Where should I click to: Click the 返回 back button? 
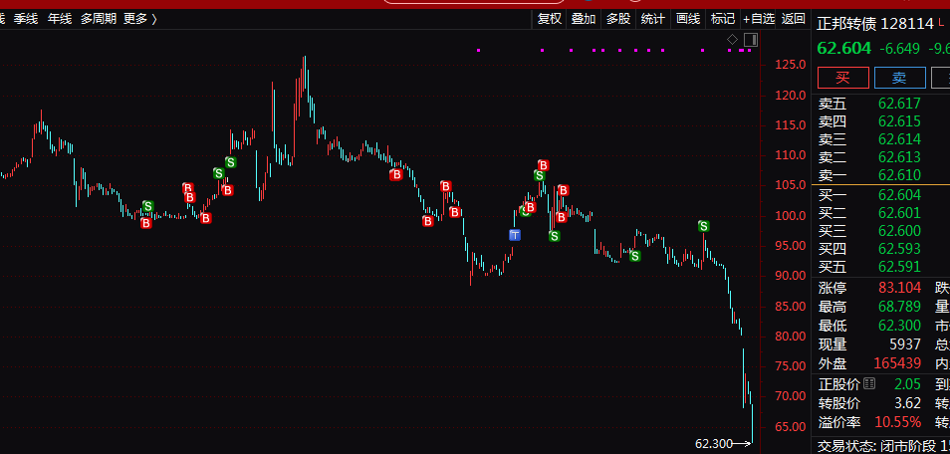[794, 19]
